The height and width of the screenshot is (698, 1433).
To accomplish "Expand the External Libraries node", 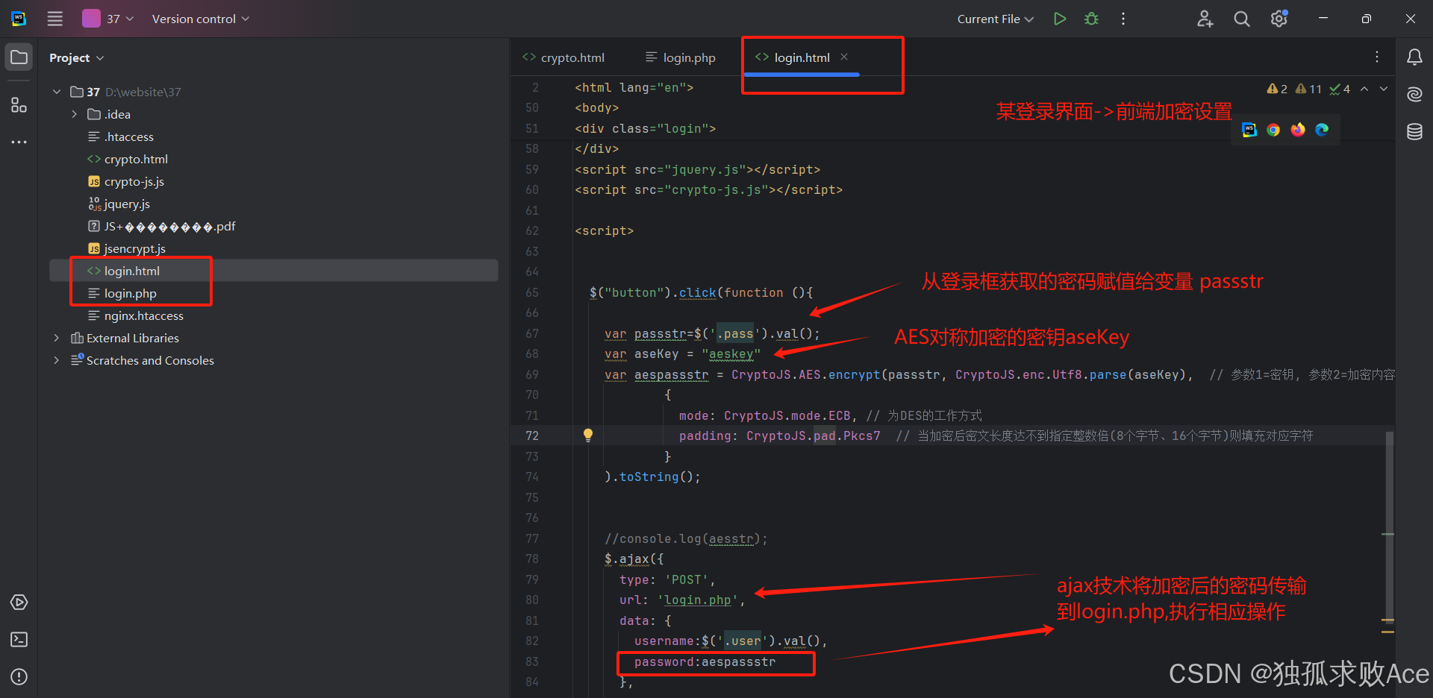I will [x=56, y=337].
